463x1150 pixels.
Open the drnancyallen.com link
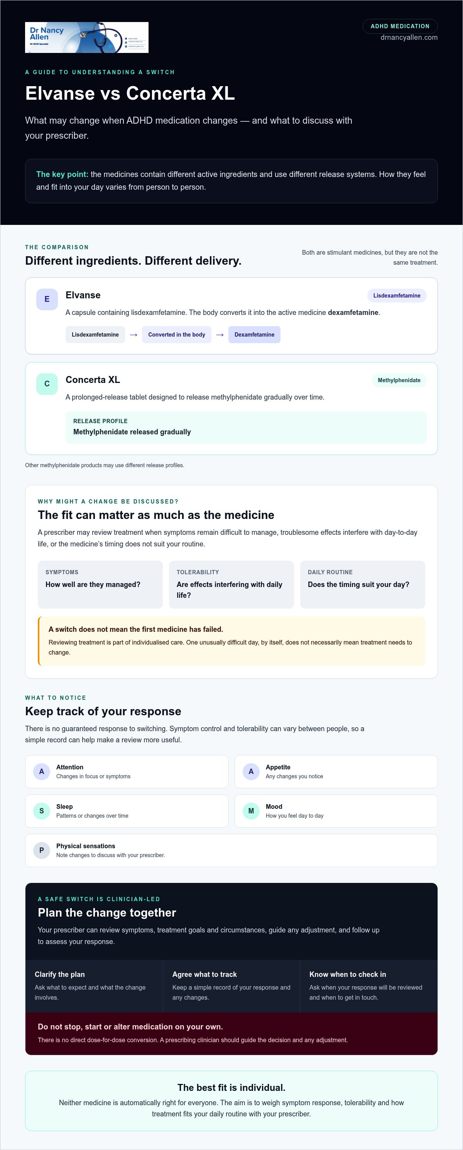pos(409,37)
